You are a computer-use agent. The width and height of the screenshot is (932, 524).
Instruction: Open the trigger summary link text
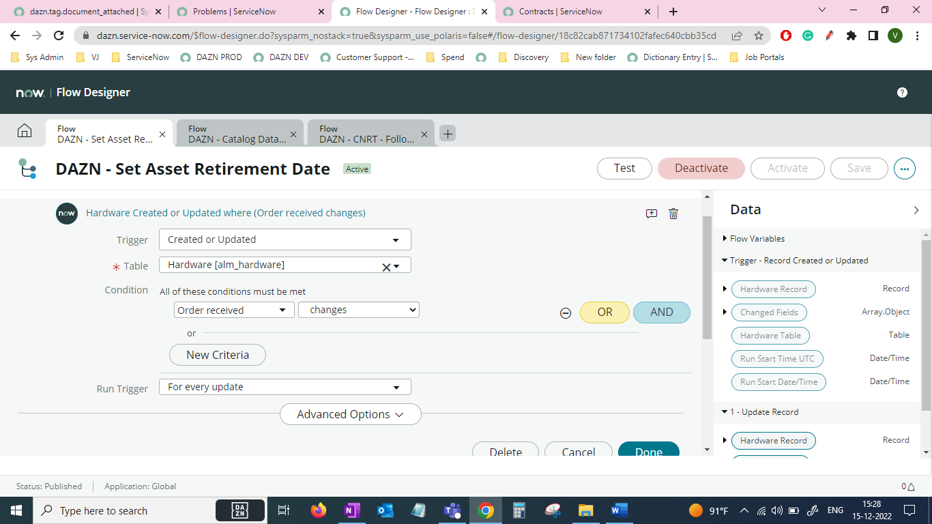(x=226, y=213)
